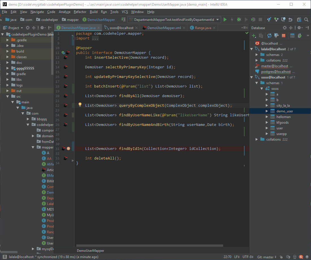Refresh the database with Synchronize icon
311x260 pixels.
(269, 36)
